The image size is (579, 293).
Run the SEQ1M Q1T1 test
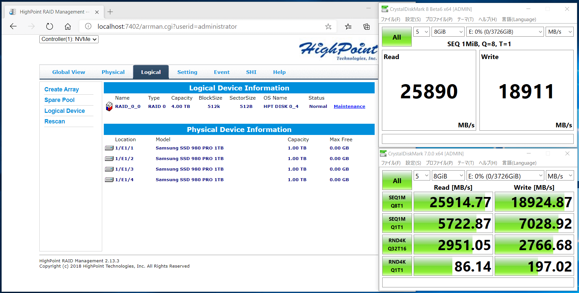click(x=397, y=223)
